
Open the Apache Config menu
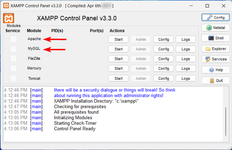[163, 39]
